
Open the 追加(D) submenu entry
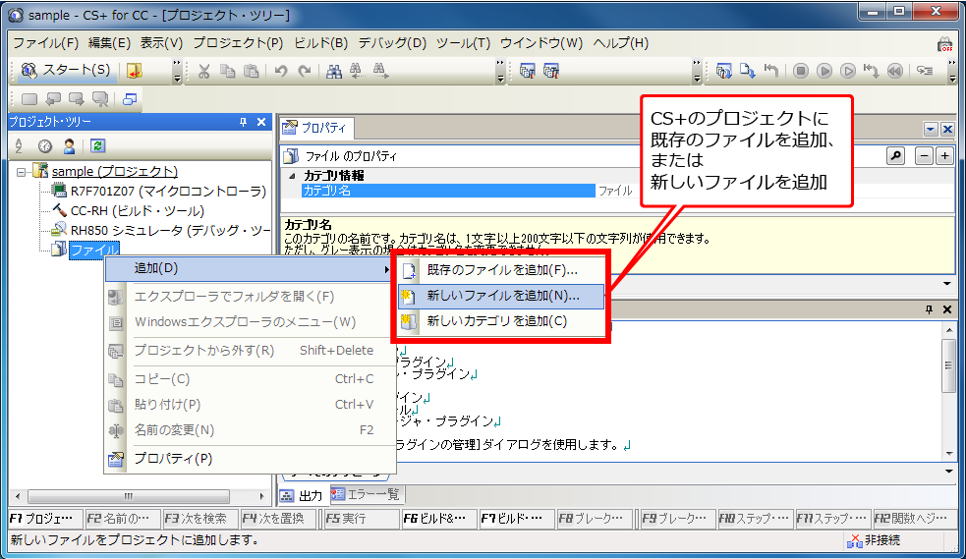coord(250,268)
